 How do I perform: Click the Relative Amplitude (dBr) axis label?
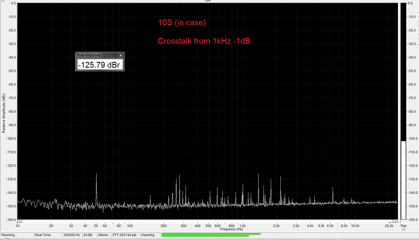pyautogui.click(x=4, y=113)
